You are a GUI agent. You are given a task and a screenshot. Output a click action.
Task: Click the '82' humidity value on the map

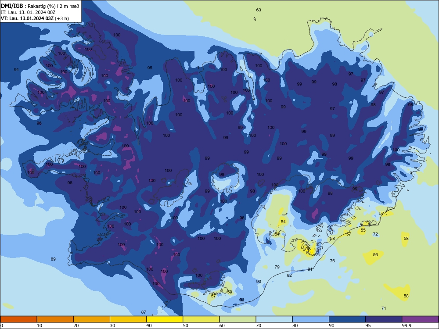289,275
